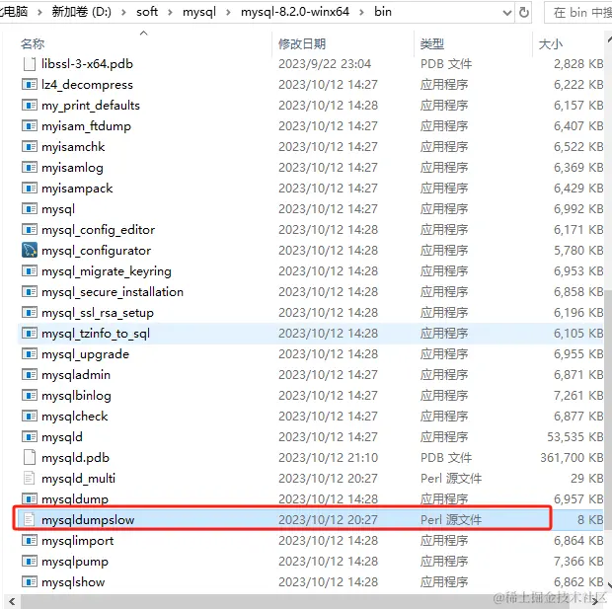Viewport: 612px width, 609px height.
Task: Click the 5,780 KB size value
Action: click(578, 251)
